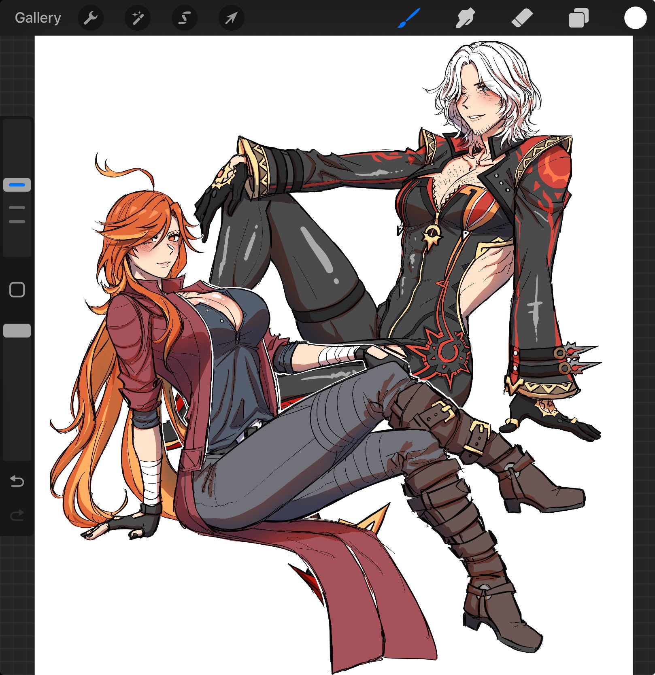Activate the Transform arrow tool
Image resolution: width=655 pixels, height=675 pixels.
pyautogui.click(x=231, y=18)
